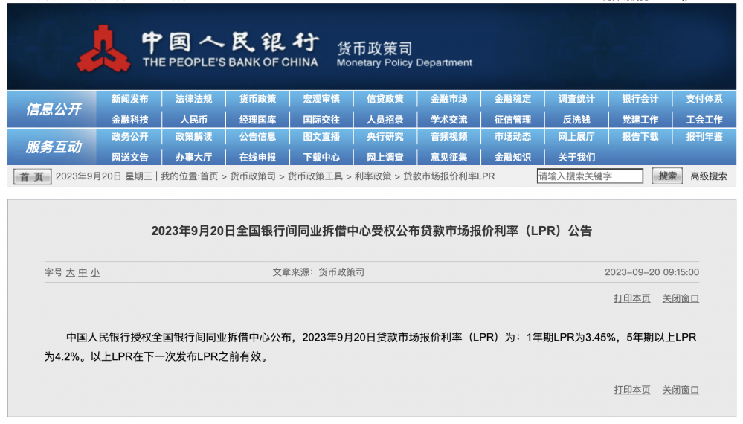743x424 pixels.
Task: Select 银行会计 in the nav bar
Action: click(640, 99)
